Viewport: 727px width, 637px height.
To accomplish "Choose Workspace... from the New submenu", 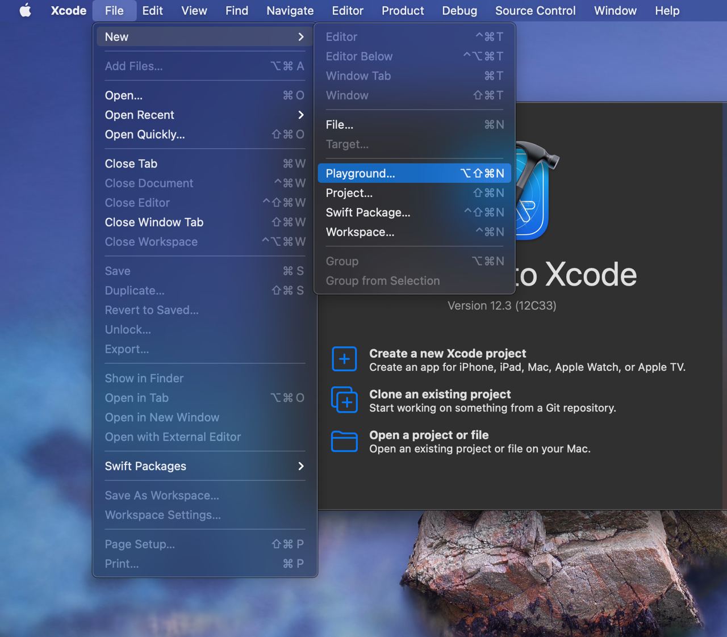I will pyautogui.click(x=415, y=232).
